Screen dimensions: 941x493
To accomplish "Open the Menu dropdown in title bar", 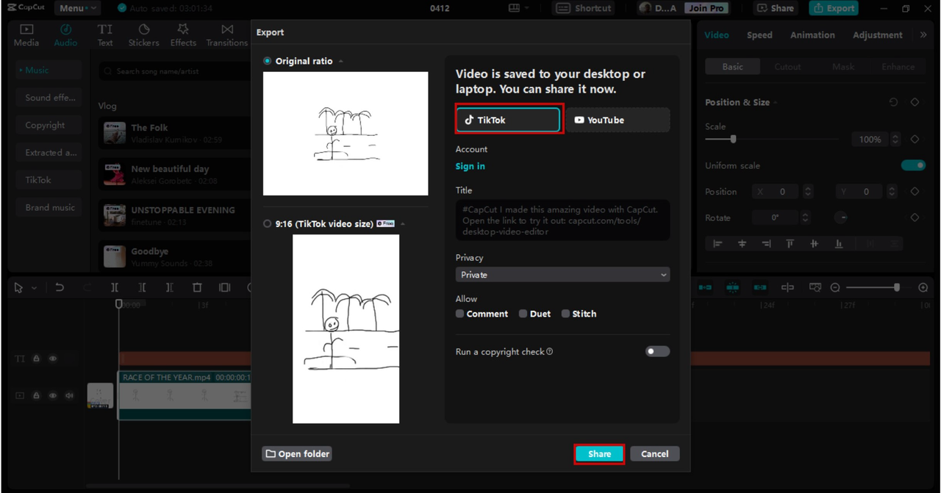I will click(77, 8).
